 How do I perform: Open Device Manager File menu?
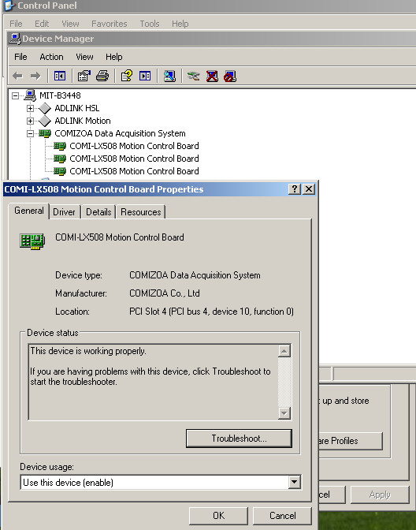(x=20, y=57)
